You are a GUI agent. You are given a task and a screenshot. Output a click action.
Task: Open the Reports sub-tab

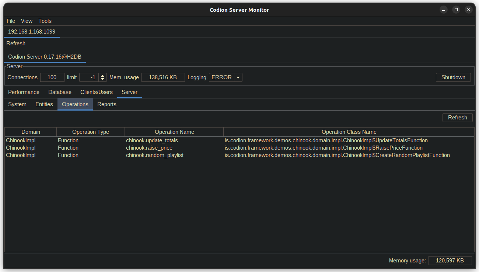[x=107, y=104]
